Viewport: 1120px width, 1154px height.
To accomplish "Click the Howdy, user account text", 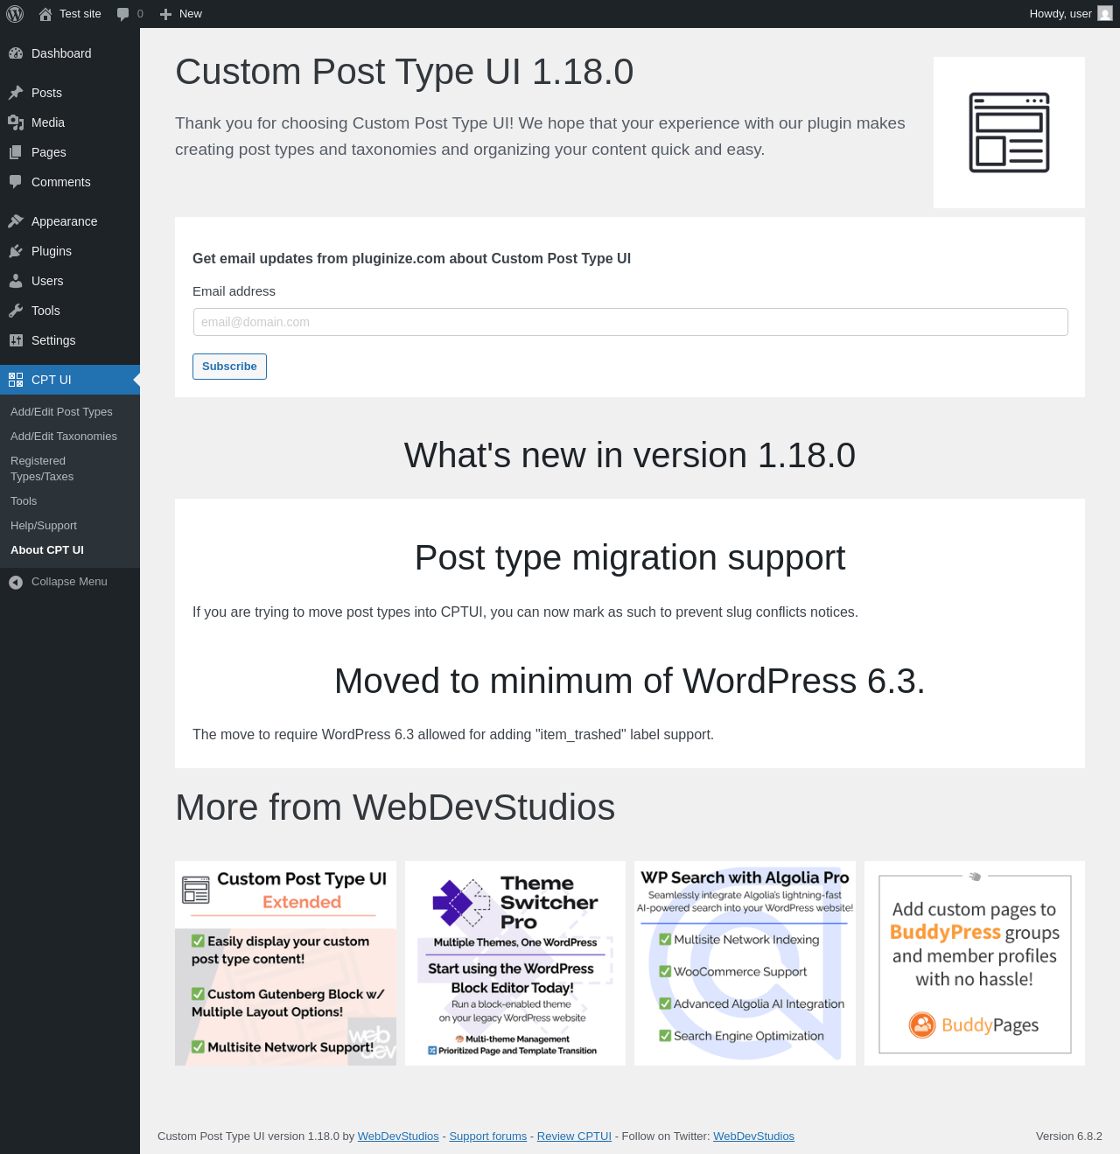I will [1060, 14].
